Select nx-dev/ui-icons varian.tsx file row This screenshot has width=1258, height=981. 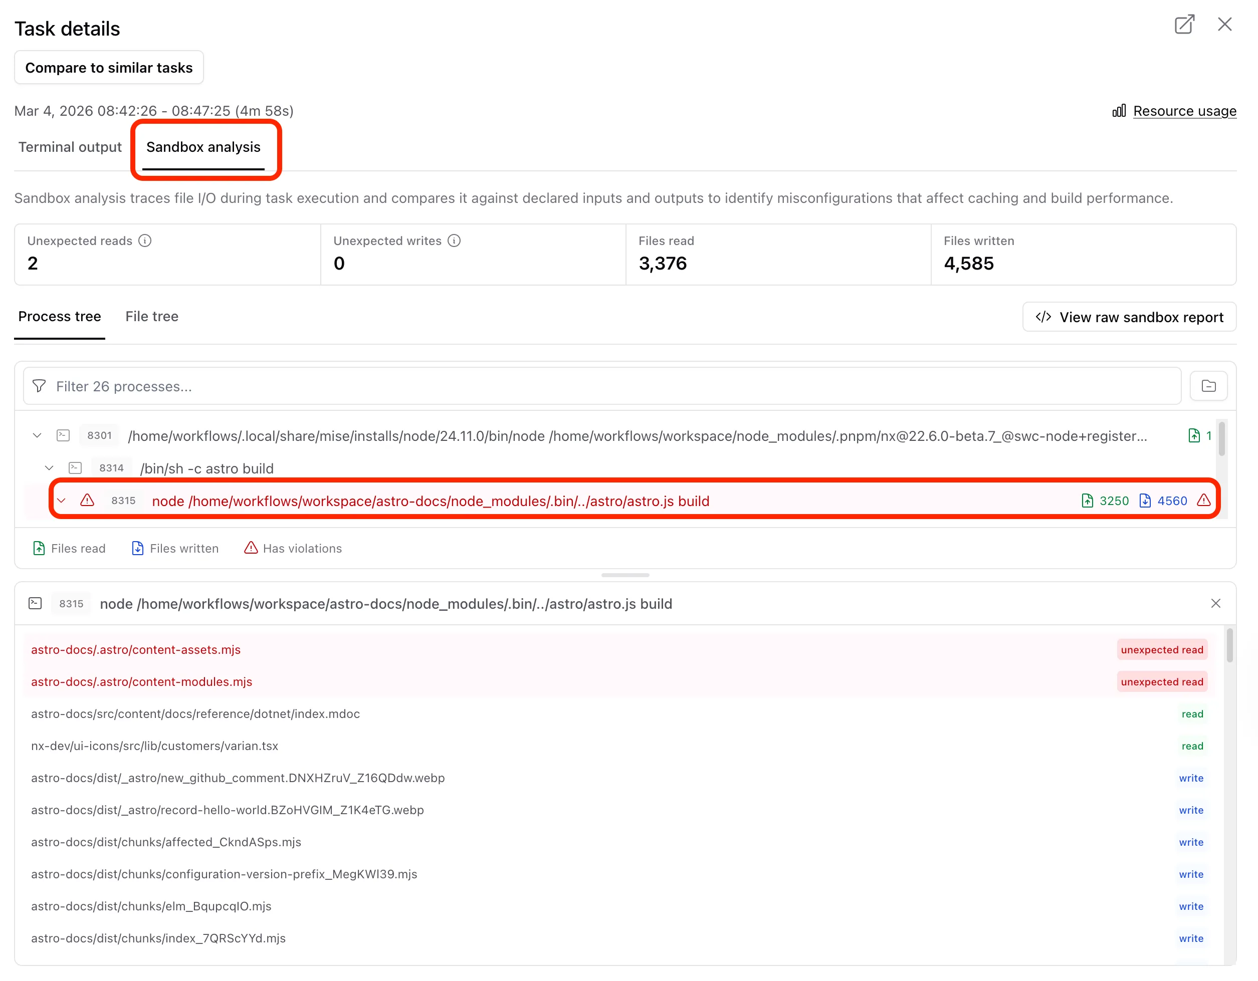coord(619,746)
